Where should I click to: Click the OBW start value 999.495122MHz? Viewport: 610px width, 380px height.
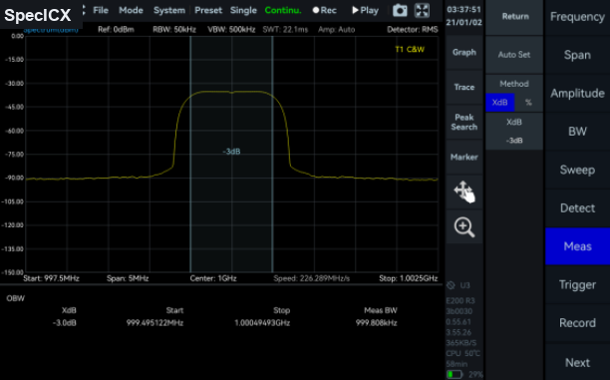[x=154, y=323]
